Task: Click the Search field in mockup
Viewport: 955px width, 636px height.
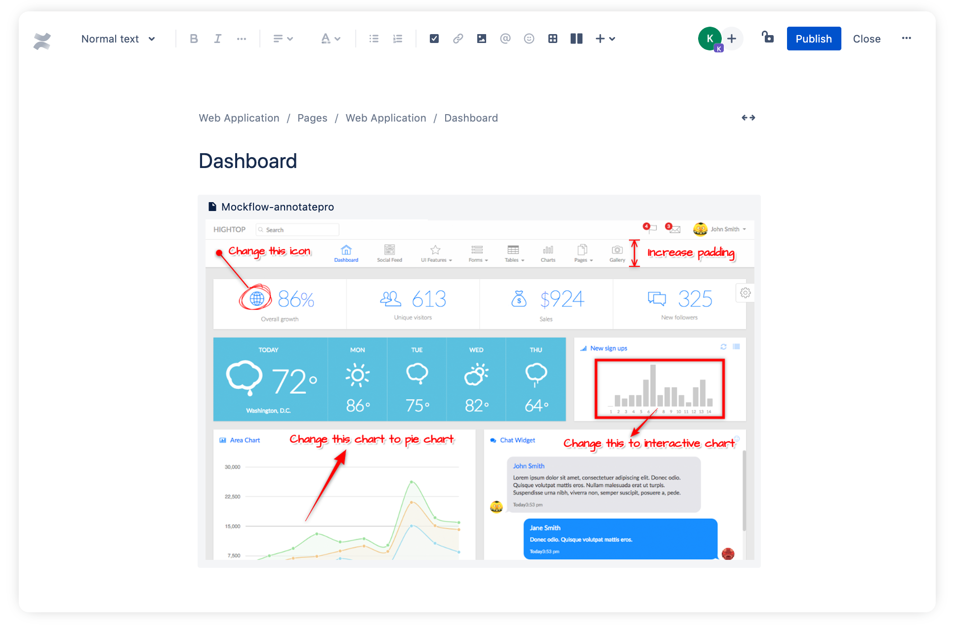Action: tap(297, 230)
